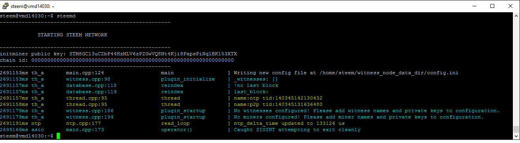Click the No witnesses configured warning line
This screenshot has height=143, width=520.
tap(366, 111)
